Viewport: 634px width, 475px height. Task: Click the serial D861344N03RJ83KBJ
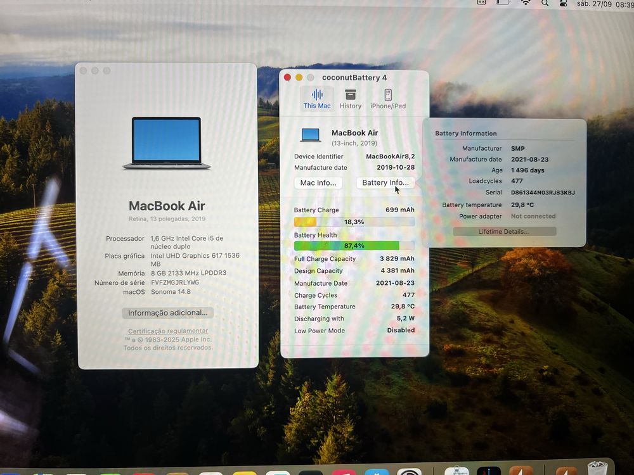pos(543,193)
